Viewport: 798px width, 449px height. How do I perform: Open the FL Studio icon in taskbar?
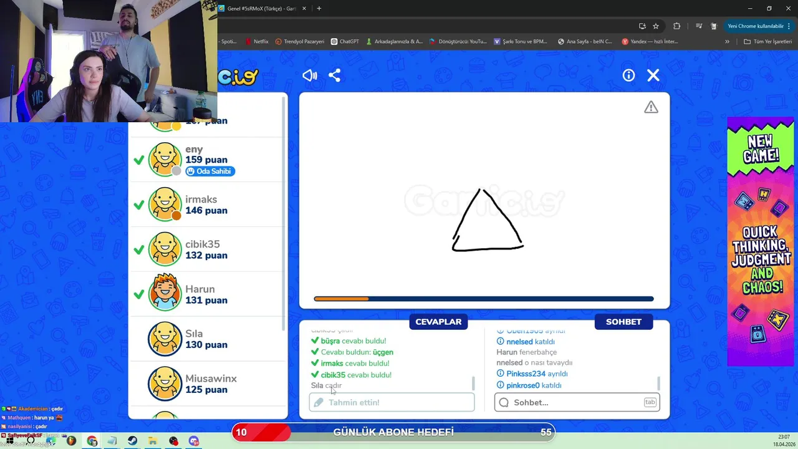[x=72, y=441]
